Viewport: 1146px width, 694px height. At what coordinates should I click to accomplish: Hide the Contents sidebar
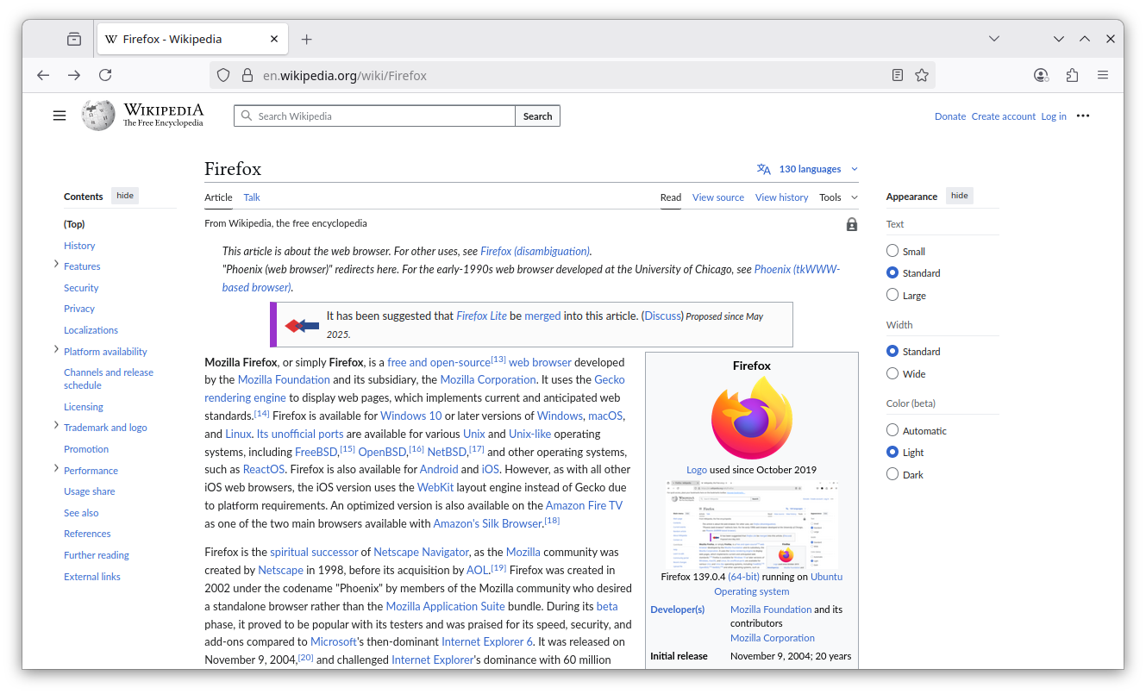[125, 196]
